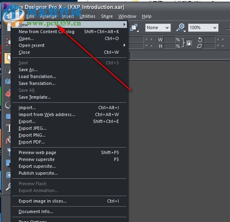Open the Edit menu
The width and height of the screenshot is (230, 222).
(30, 16)
